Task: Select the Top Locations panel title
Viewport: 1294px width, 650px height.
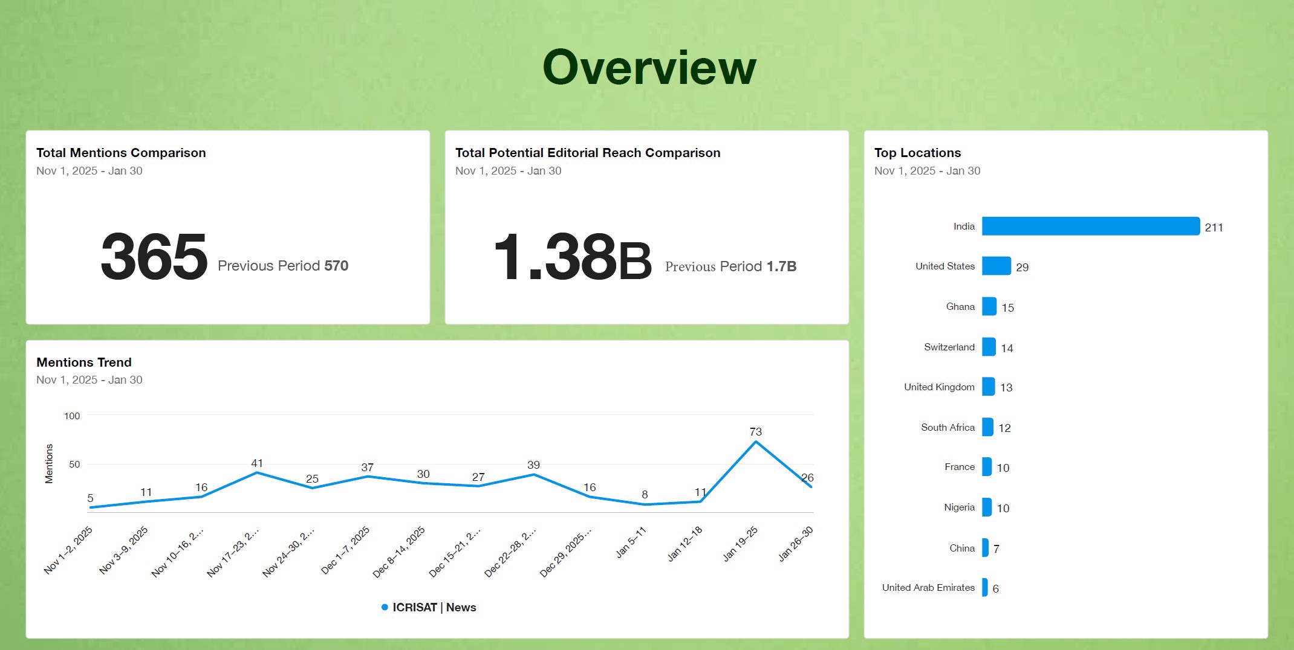Action: tap(917, 153)
